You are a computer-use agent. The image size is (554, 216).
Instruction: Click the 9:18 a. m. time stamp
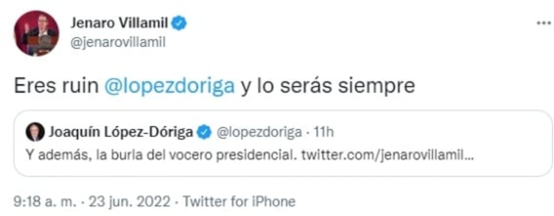pos(45,201)
